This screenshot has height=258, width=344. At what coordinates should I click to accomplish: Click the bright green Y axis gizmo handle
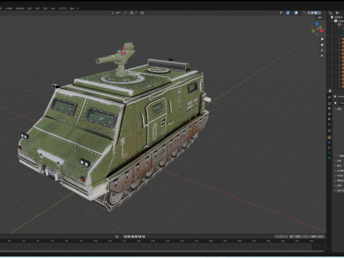(x=320, y=27)
